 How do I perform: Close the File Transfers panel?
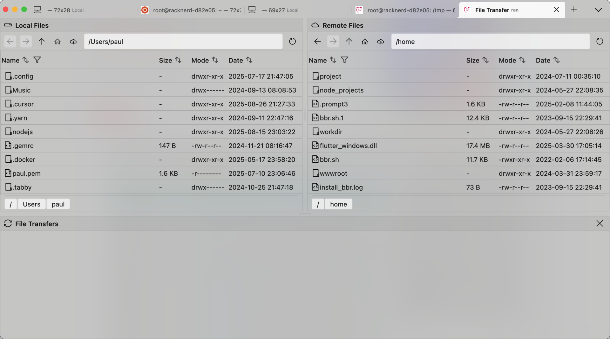click(600, 224)
